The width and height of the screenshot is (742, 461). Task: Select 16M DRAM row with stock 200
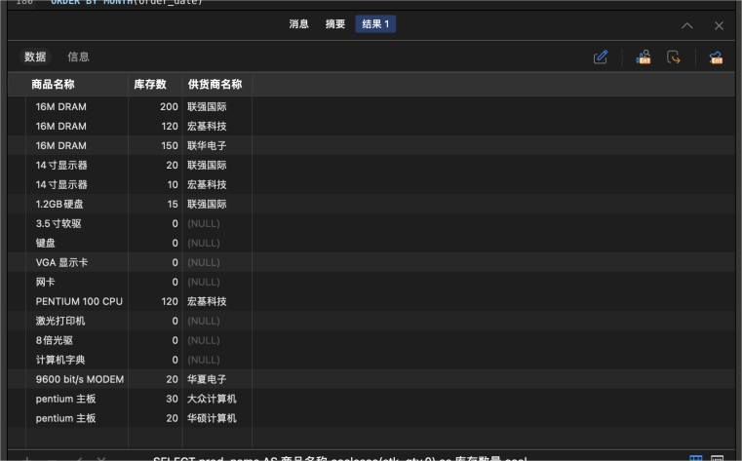[x=61, y=107]
